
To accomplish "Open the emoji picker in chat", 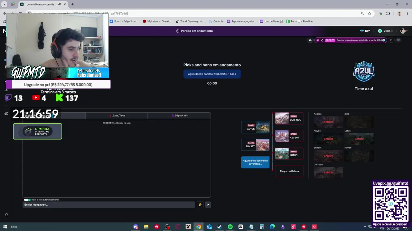I will [x=200, y=205].
